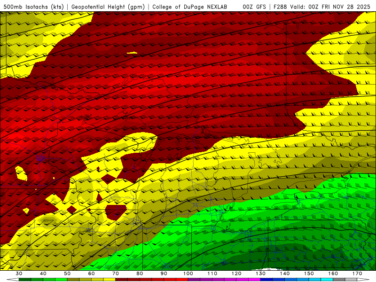This screenshot has width=376, height=282.
Task: Click the olive swatch just after 50
Action: tap(73, 280)
